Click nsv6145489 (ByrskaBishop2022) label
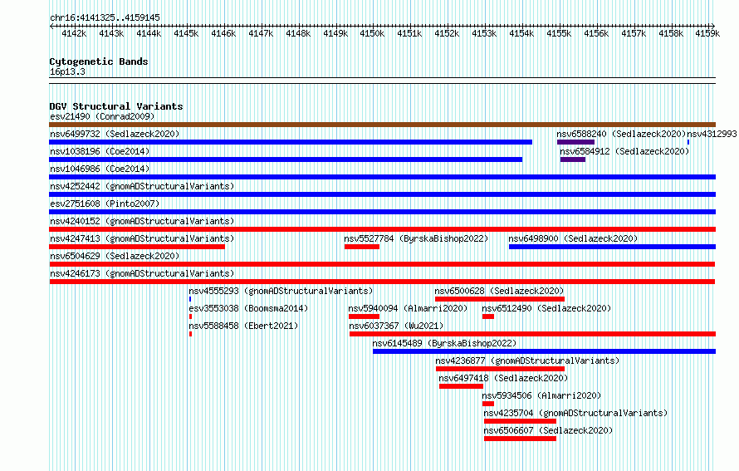739x471 pixels. [444, 343]
